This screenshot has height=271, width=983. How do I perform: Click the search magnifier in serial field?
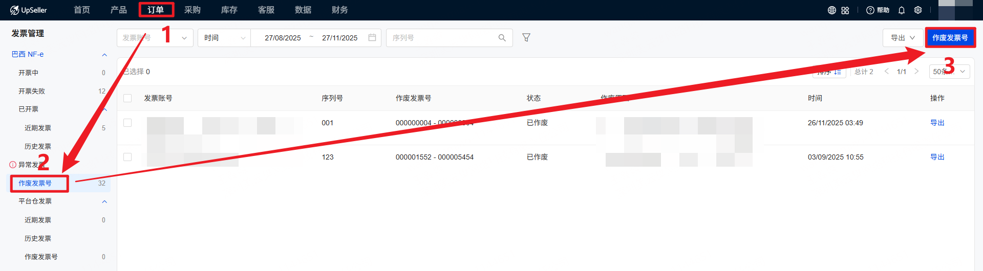[x=502, y=38]
